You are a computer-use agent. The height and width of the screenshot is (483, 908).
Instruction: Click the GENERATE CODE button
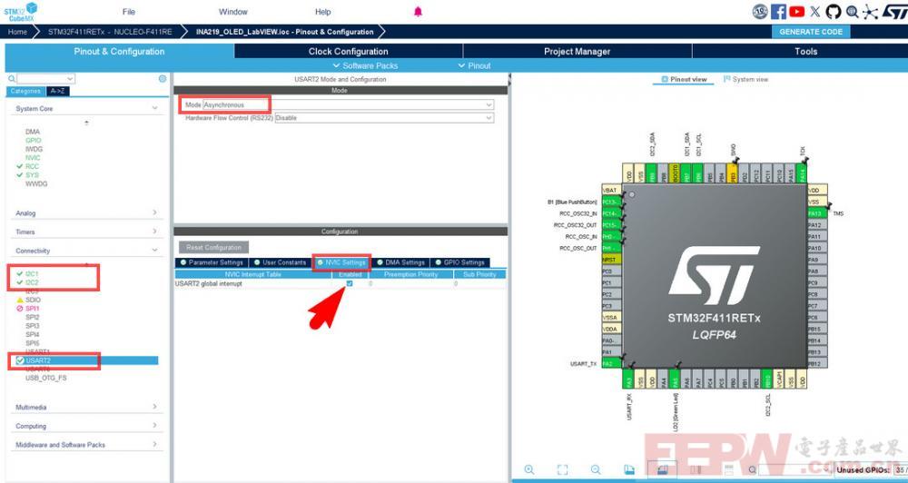(810, 32)
